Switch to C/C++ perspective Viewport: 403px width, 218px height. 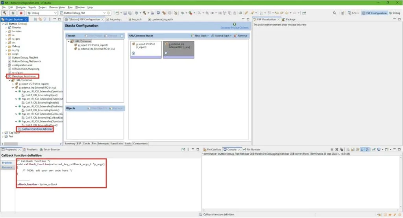point(354,13)
